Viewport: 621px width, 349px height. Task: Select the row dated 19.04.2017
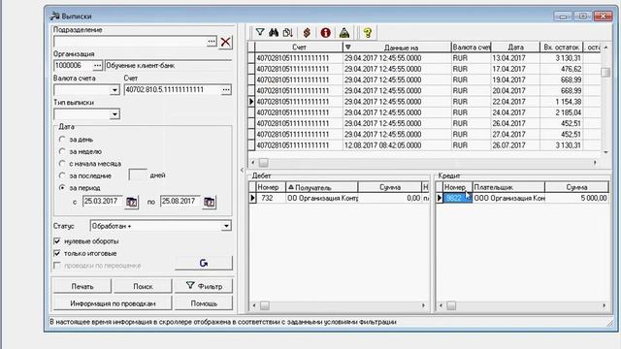point(424,79)
